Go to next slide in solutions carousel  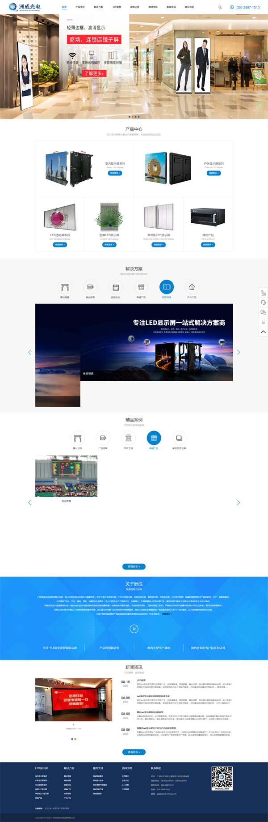click(238, 353)
